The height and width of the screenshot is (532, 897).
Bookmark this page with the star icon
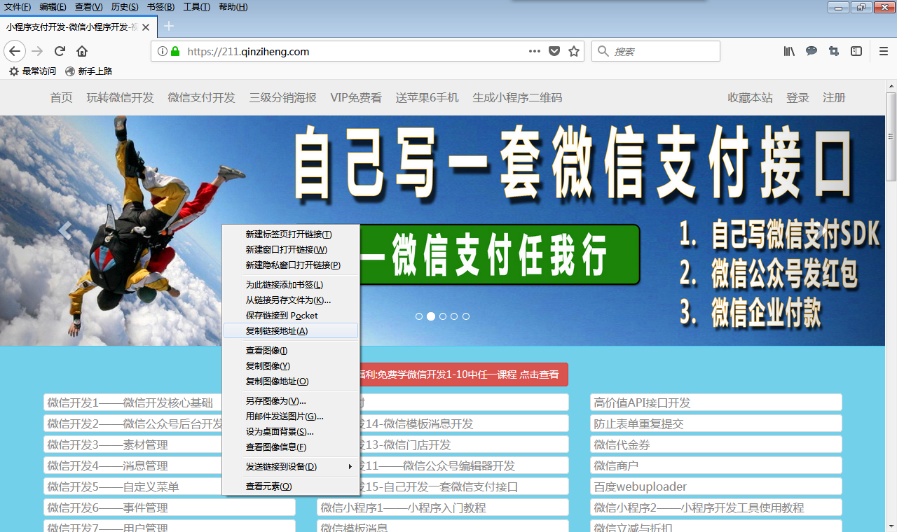click(574, 51)
